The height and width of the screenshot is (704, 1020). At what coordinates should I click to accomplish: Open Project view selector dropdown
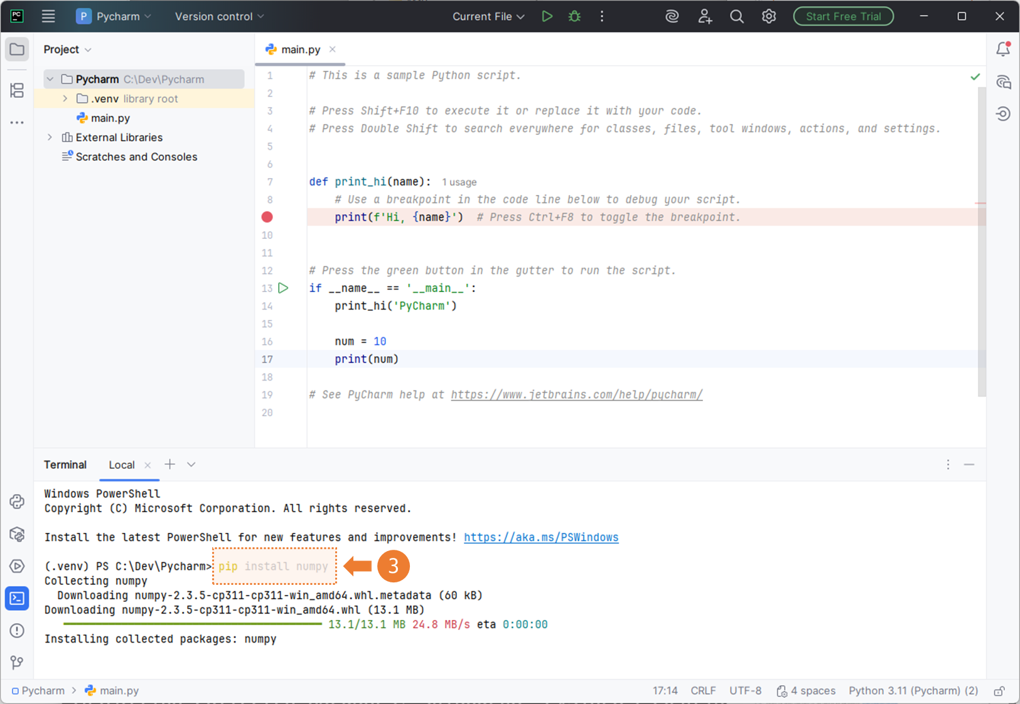pos(67,50)
